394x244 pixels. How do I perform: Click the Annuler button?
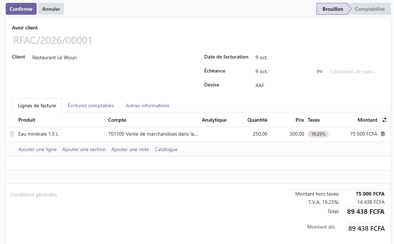pos(51,9)
